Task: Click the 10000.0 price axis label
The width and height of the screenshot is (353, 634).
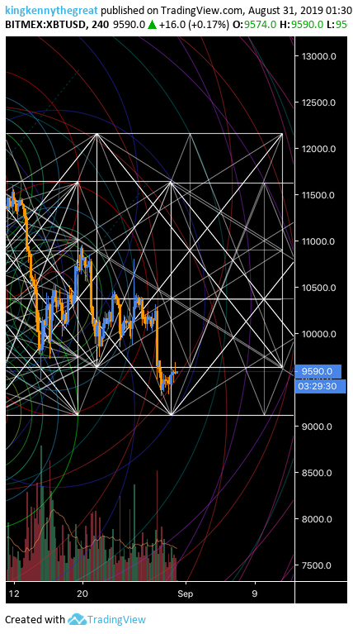Action: (318, 334)
